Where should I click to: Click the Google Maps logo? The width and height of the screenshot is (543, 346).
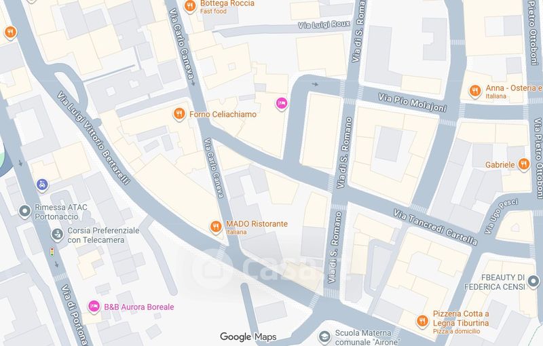tap(248, 337)
